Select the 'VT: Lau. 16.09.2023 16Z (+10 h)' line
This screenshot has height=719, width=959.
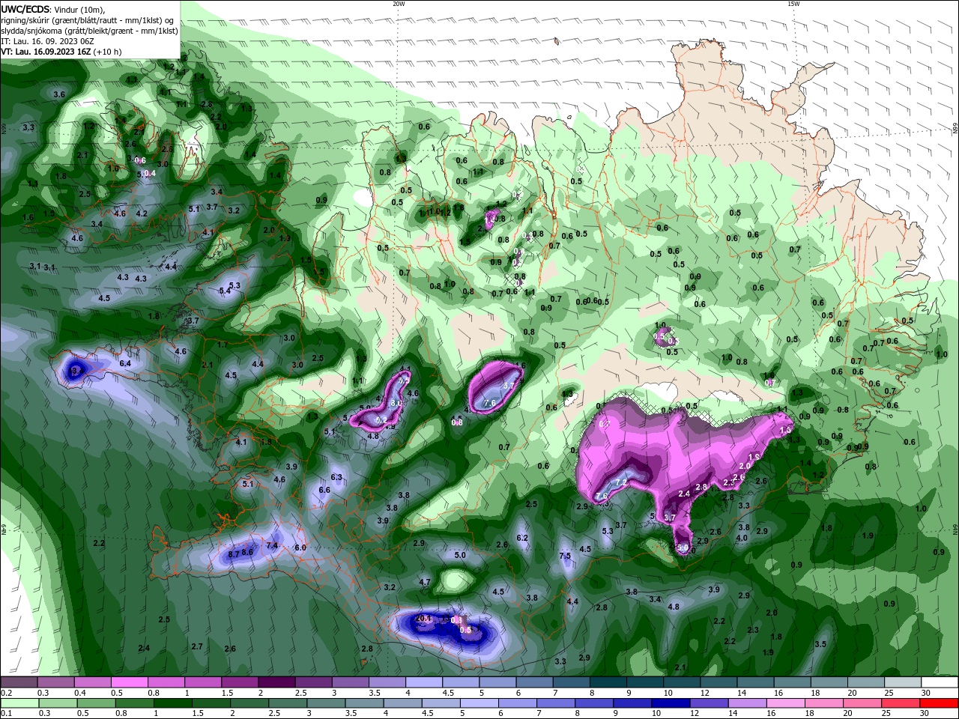pyautogui.click(x=61, y=52)
